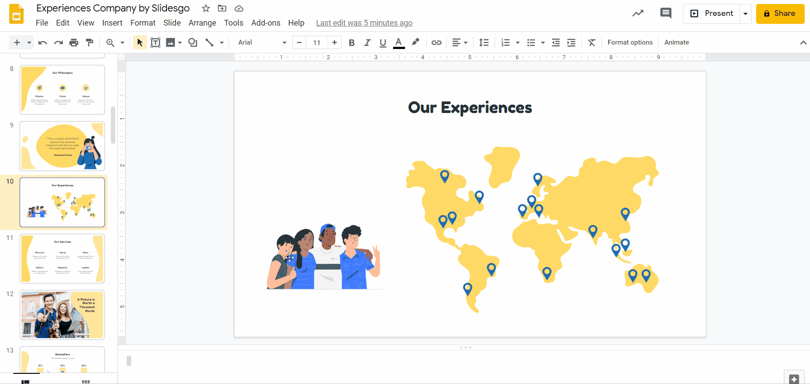Viewport: 810px width, 384px height.
Task: Open comment history
Action: click(x=666, y=13)
